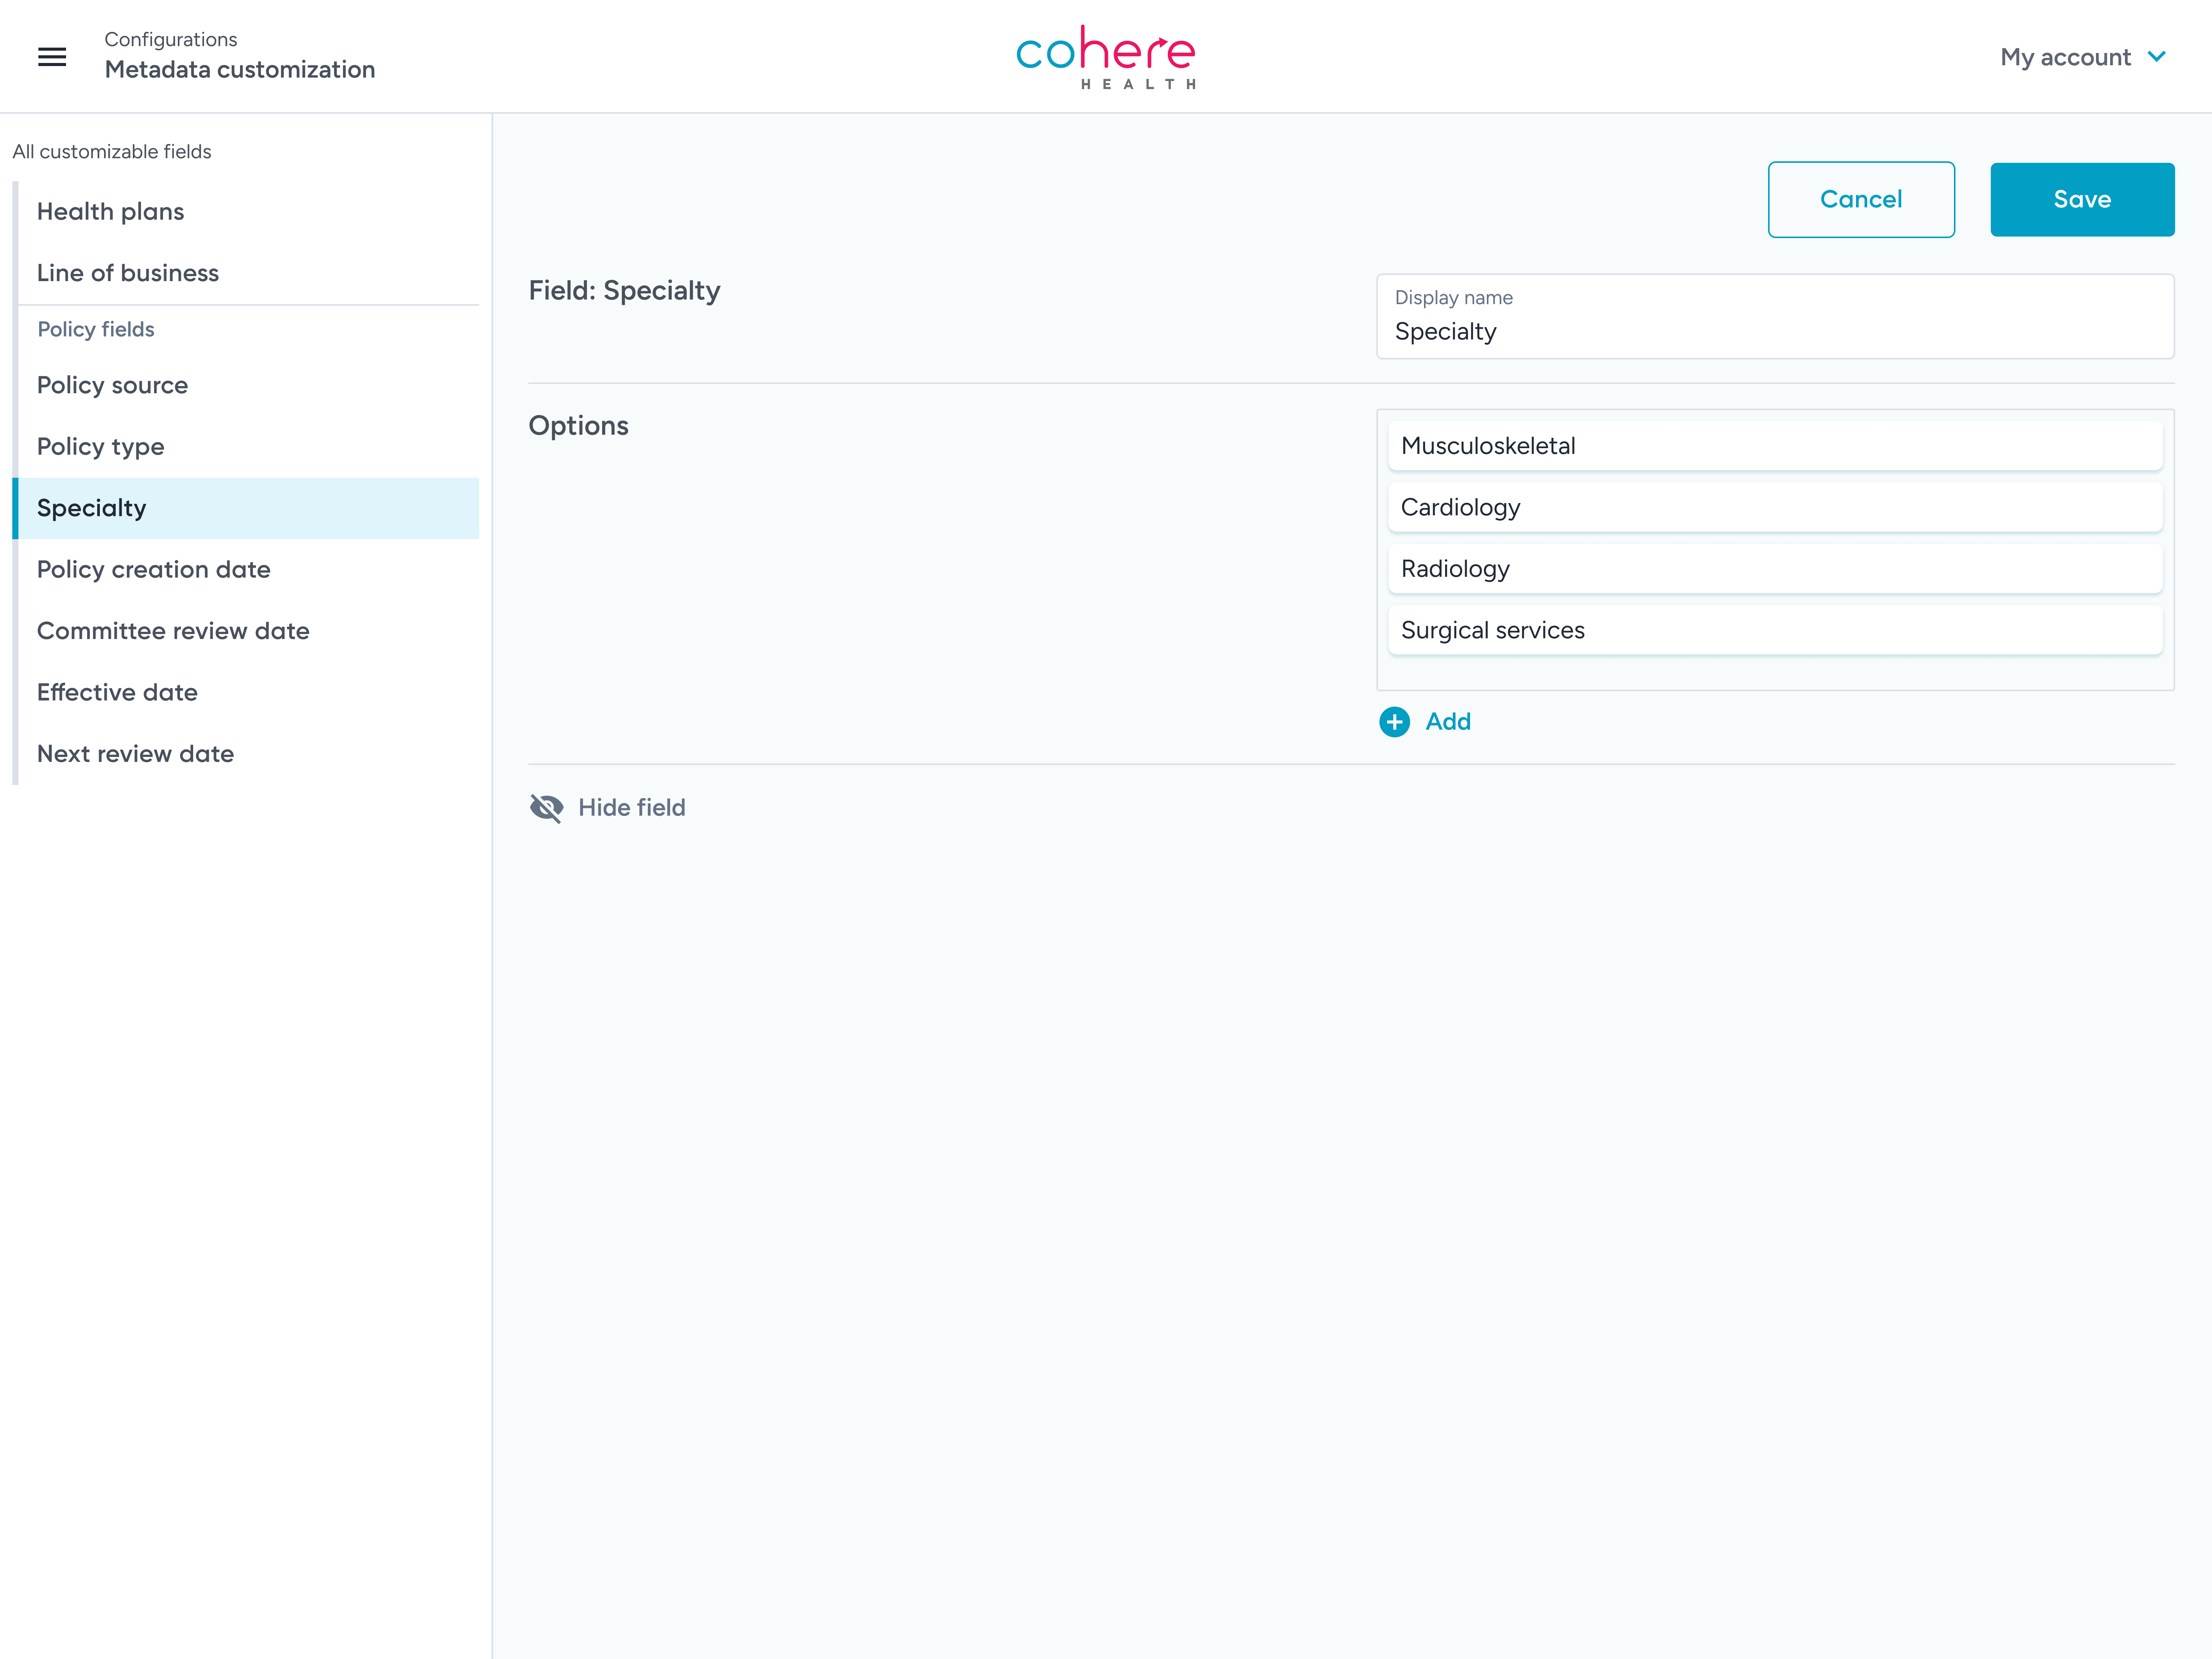
Task: Open Policy creation date field
Action: [x=248, y=570]
